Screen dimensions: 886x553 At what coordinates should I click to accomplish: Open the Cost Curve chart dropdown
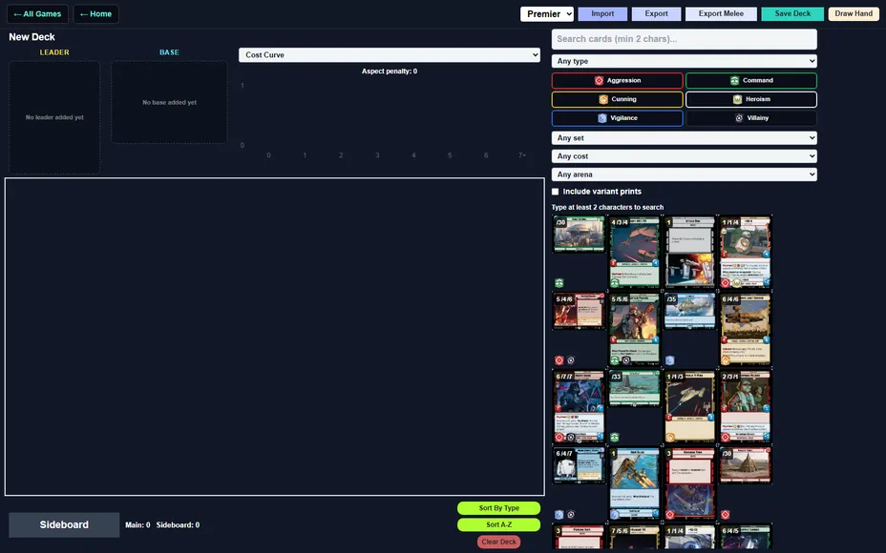click(x=390, y=54)
